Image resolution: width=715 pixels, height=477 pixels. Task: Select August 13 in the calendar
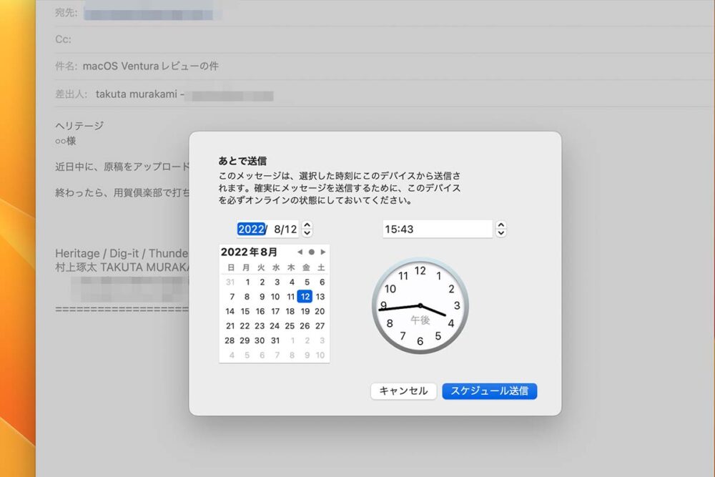(320, 297)
